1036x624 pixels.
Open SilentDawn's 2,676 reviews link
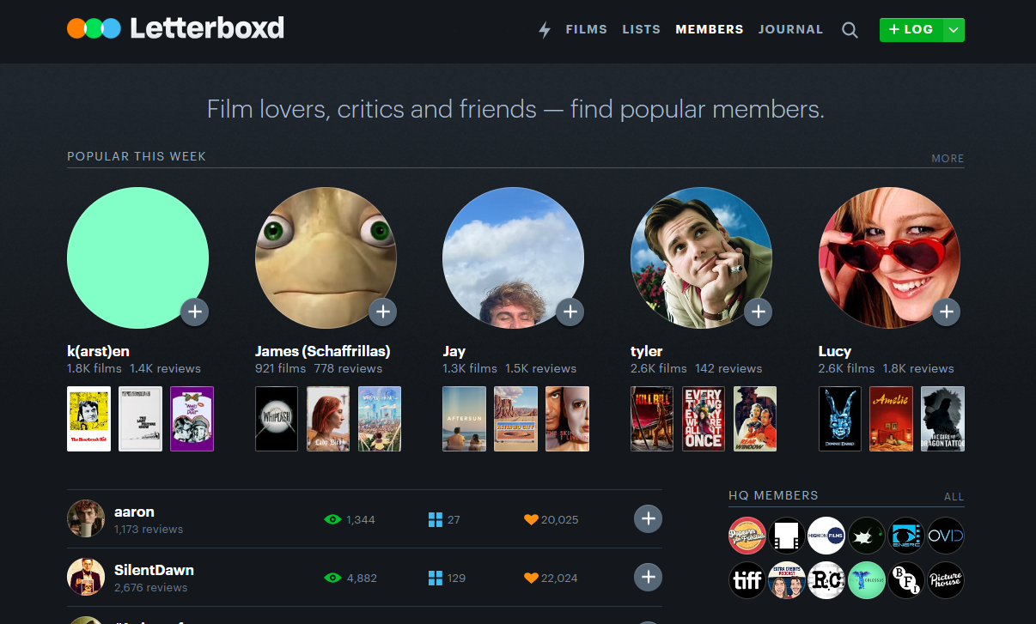tap(150, 588)
